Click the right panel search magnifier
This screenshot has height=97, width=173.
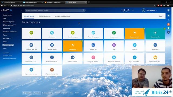(168, 20)
